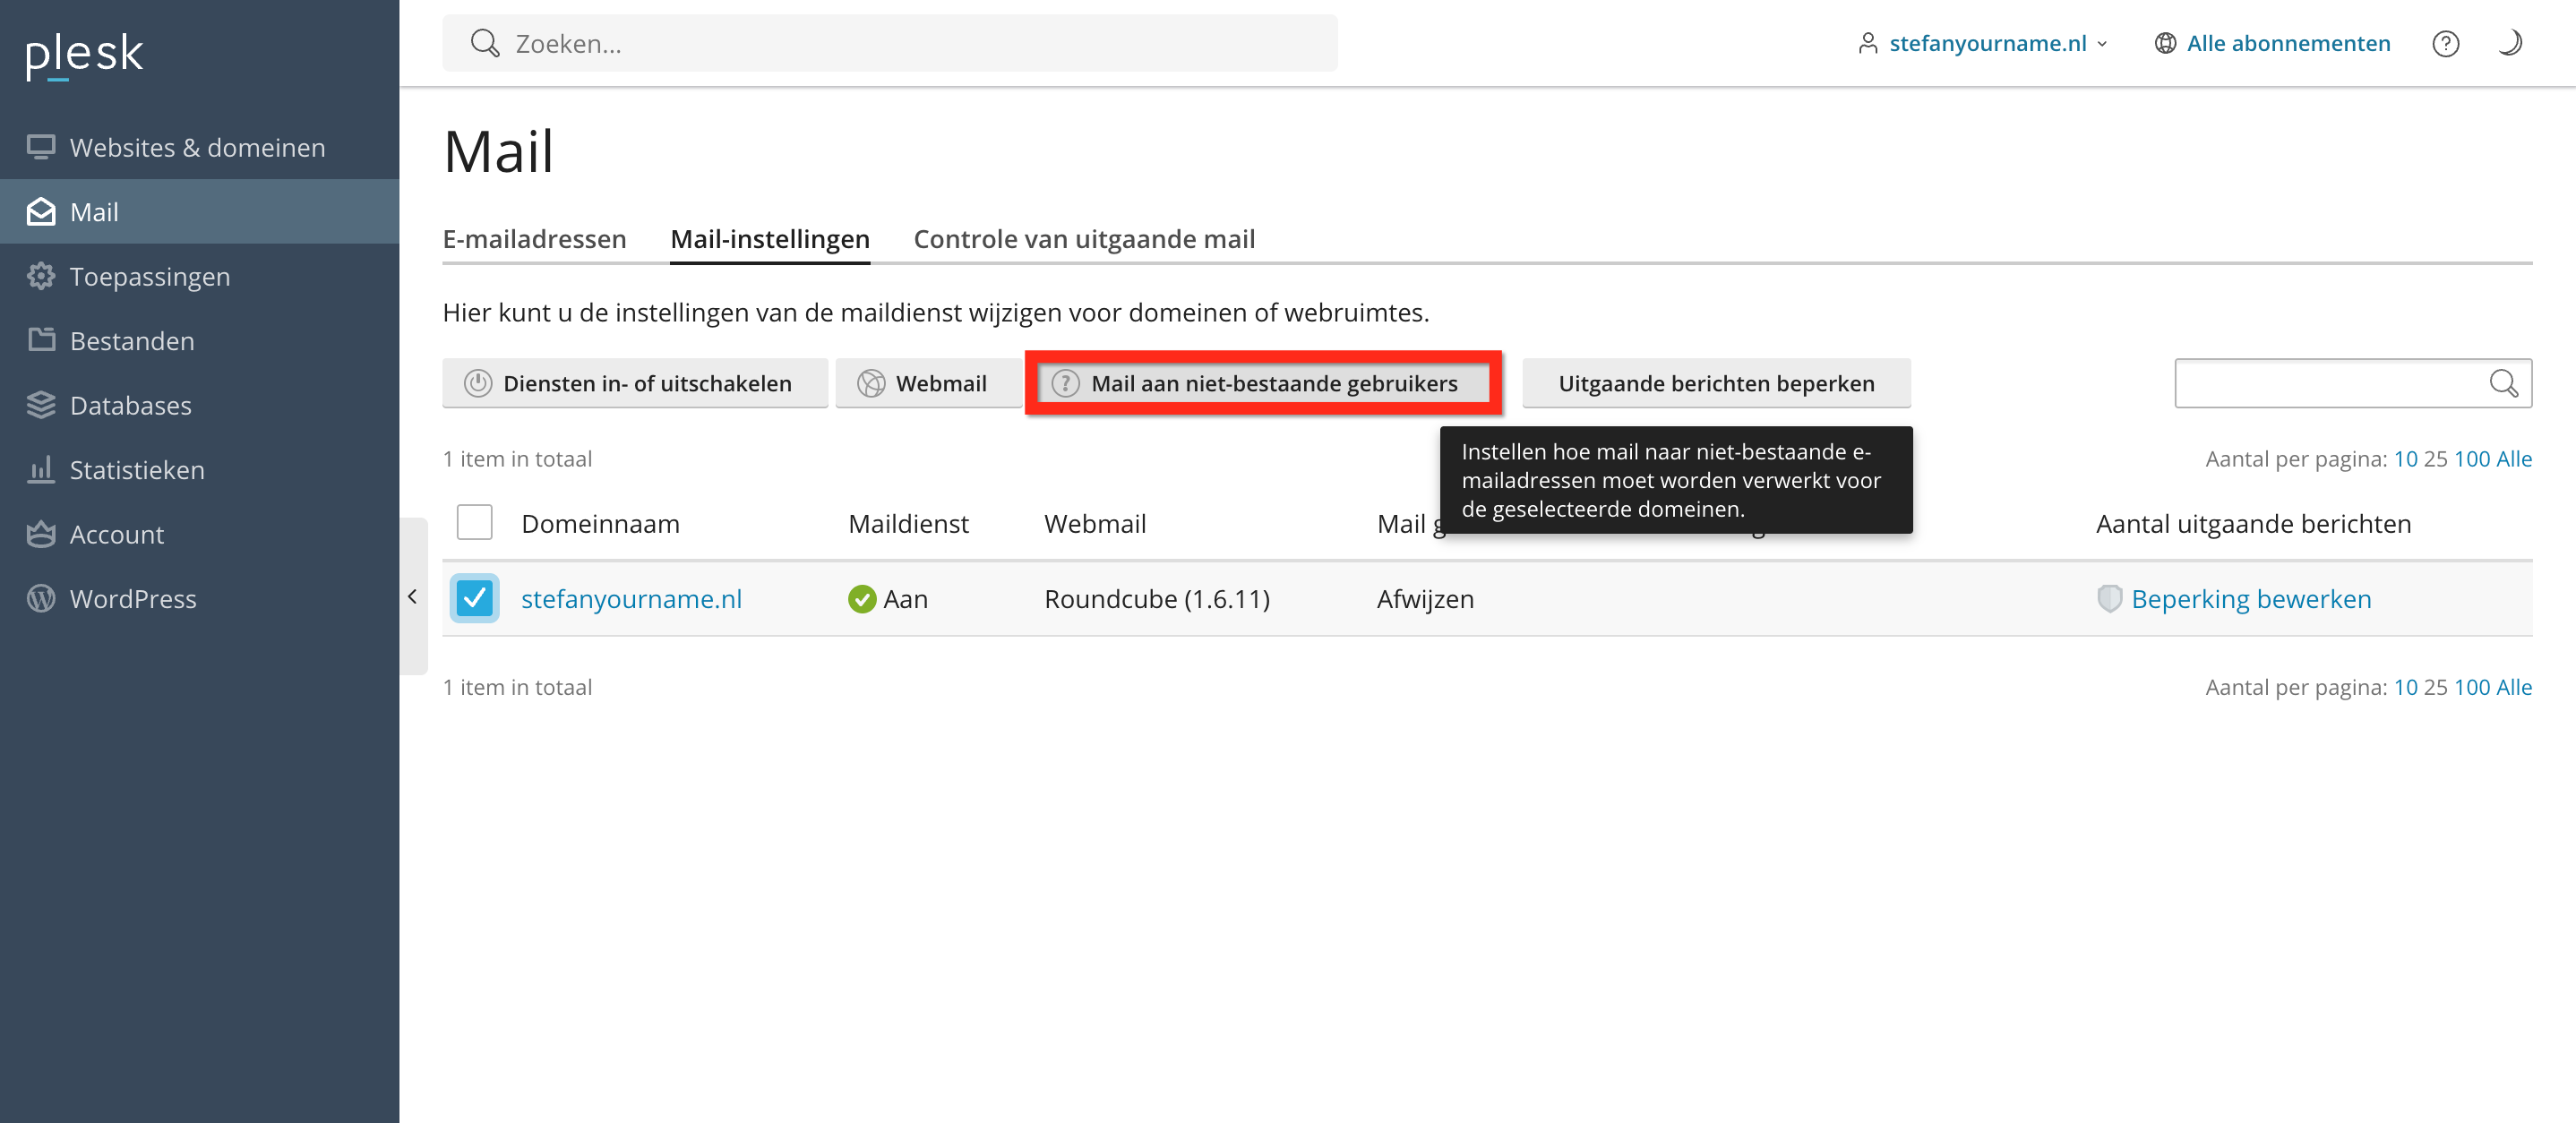Toggle dark mode moon icon
The image size is (2576, 1123).
coord(2510,44)
